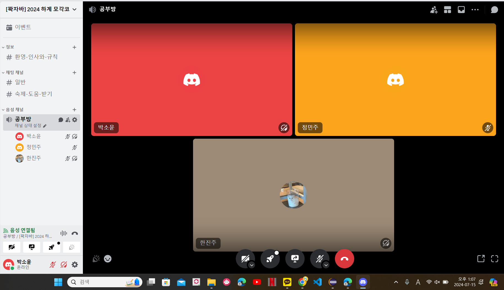The width and height of the screenshot is (504, 290).
Task: Invite friends using top bar icon
Action: click(434, 10)
